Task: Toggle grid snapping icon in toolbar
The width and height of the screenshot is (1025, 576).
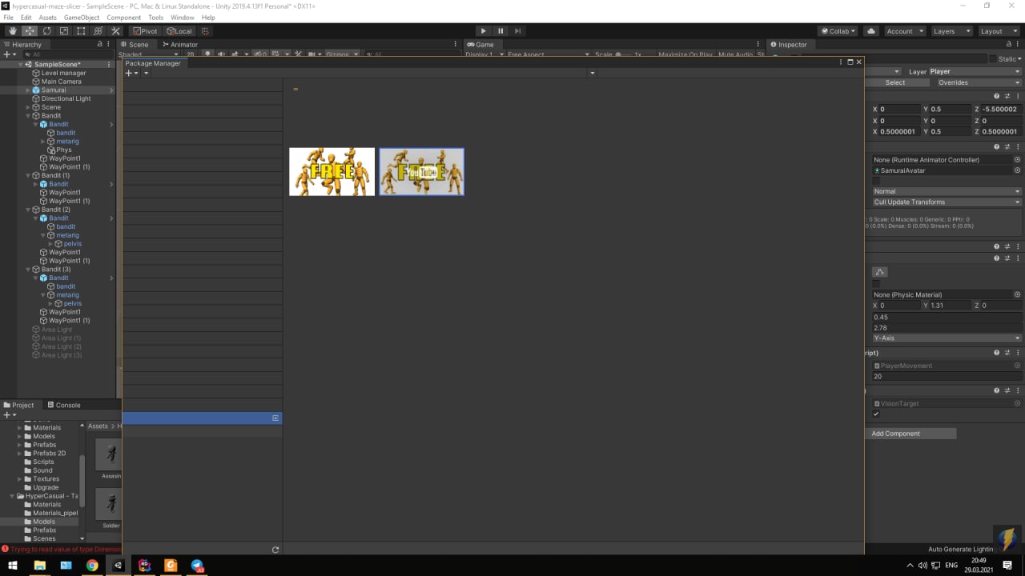Action: click(x=205, y=31)
